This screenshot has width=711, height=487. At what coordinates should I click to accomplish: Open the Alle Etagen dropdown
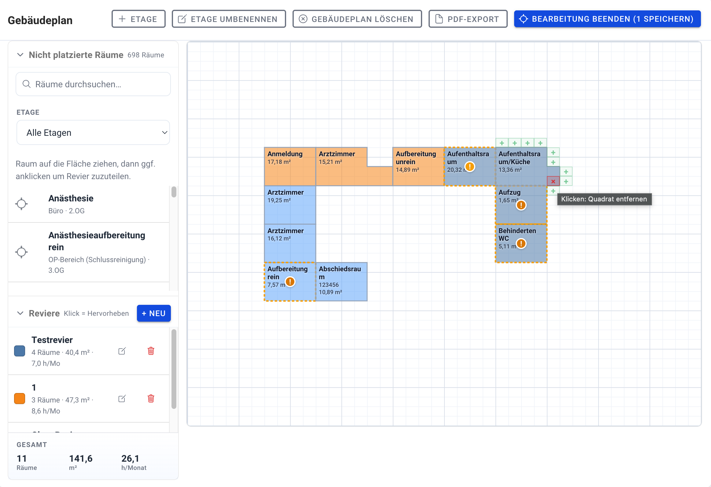[x=93, y=132]
